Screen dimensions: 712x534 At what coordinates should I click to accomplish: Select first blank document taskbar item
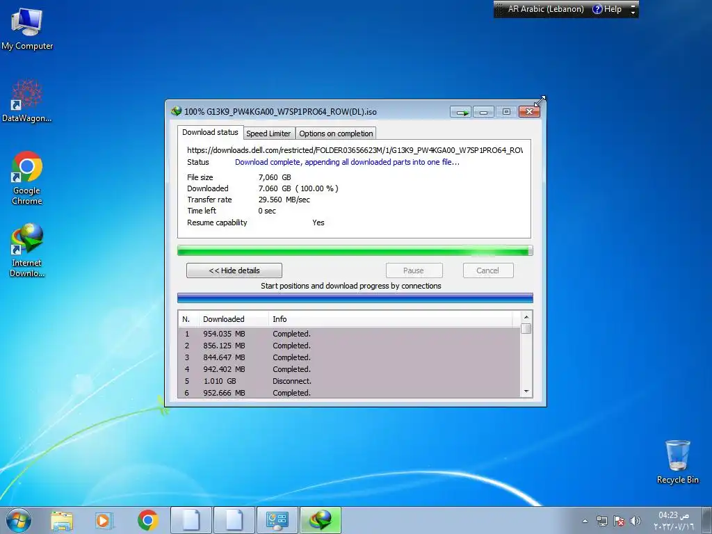[191, 520]
